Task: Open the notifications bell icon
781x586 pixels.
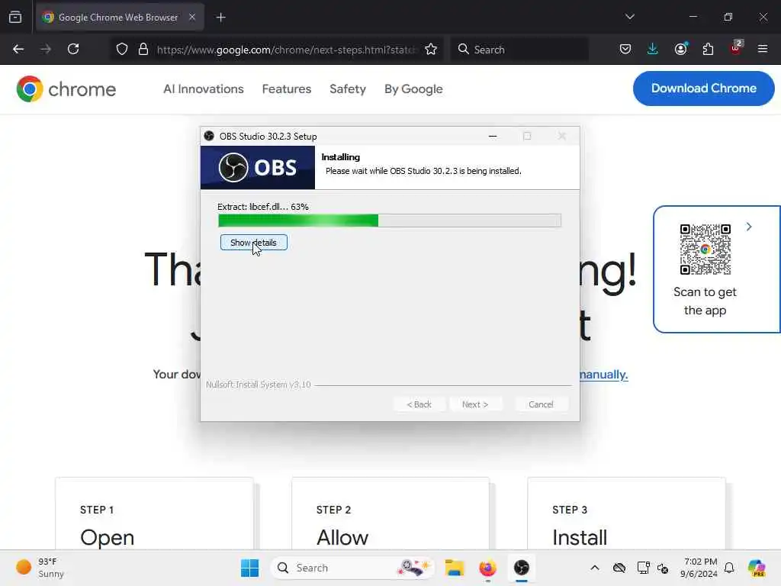Action: [x=729, y=568]
